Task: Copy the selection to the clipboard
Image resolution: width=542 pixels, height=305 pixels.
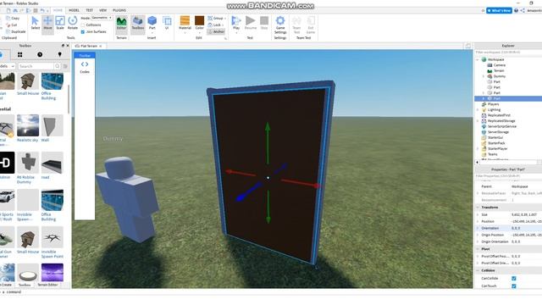Action: pos(14,19)
